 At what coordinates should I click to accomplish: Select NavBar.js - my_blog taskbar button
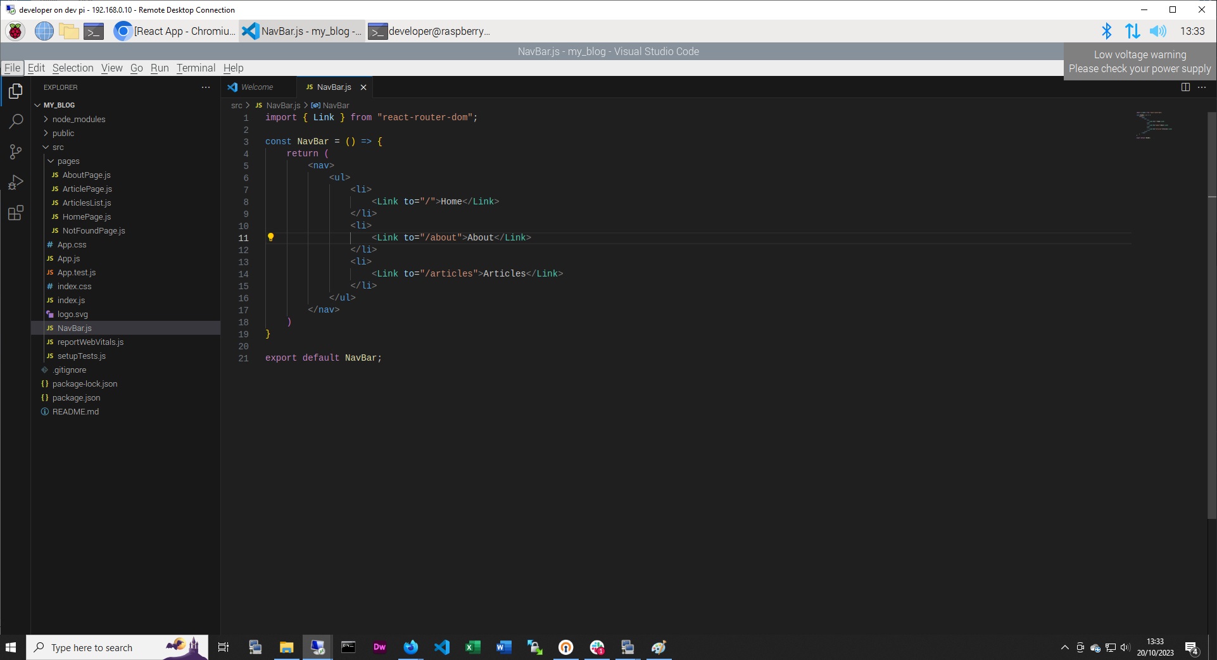[302, 31]
